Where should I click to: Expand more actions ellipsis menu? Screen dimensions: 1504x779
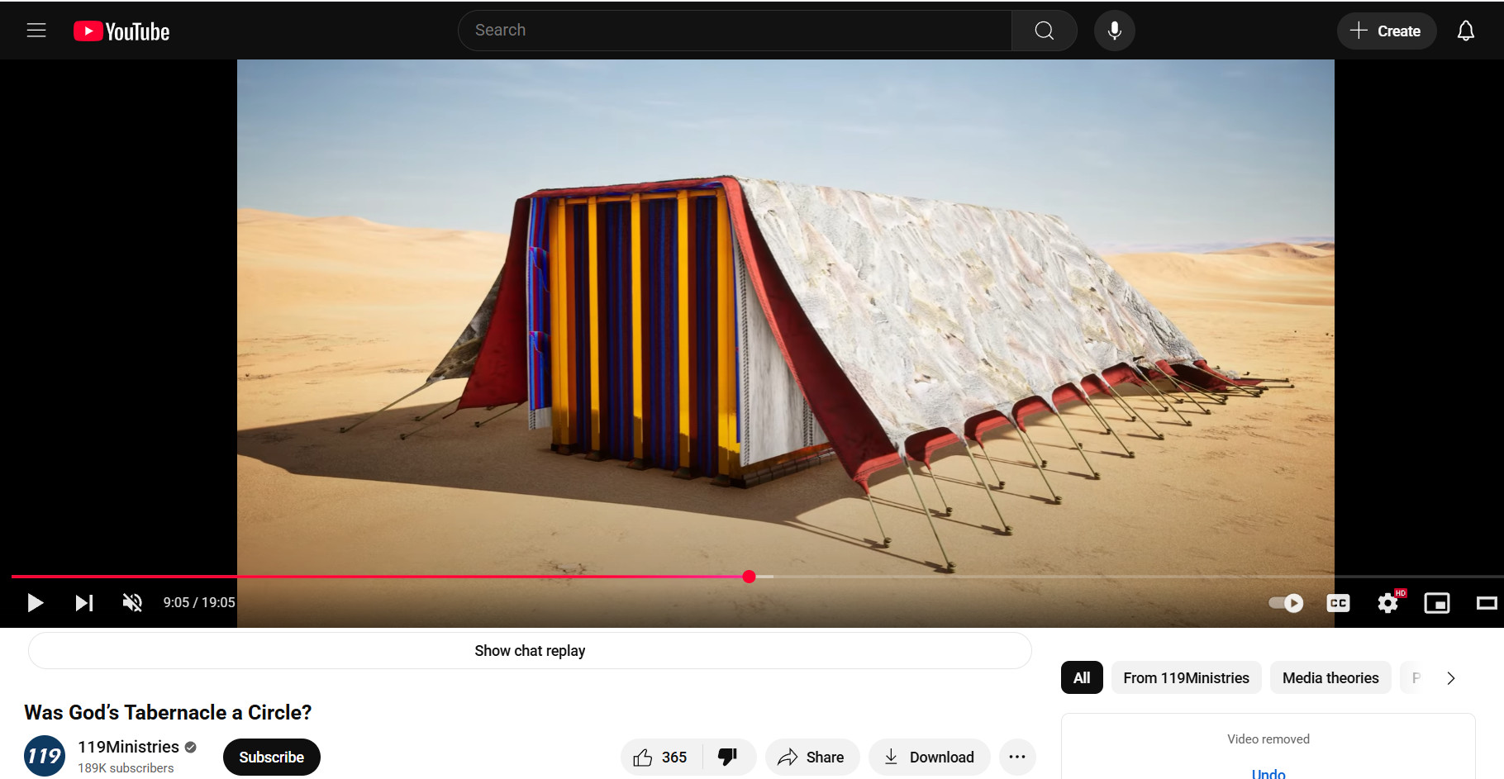tap(1016, 757)
